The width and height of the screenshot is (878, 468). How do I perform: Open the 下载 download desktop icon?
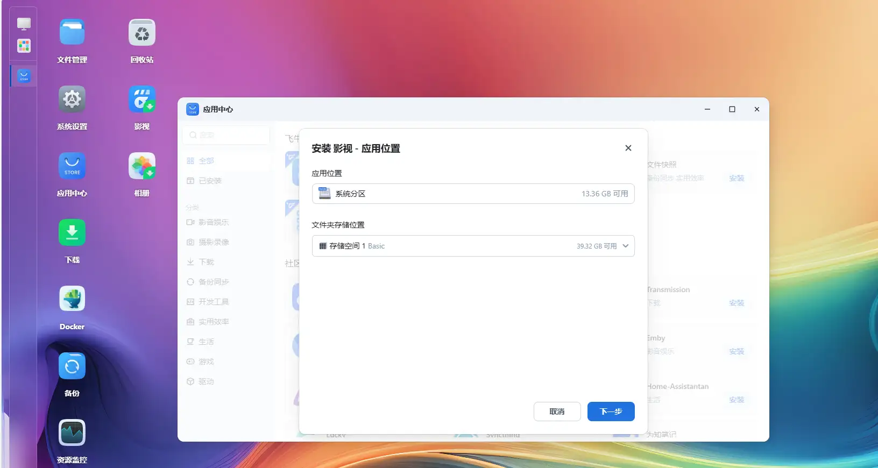click(x=72, y=233)
